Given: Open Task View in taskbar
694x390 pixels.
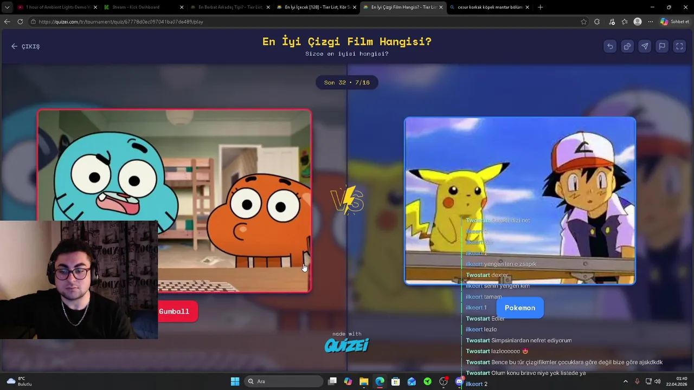Looking at the screenshot, I should (x=332, y=381).
